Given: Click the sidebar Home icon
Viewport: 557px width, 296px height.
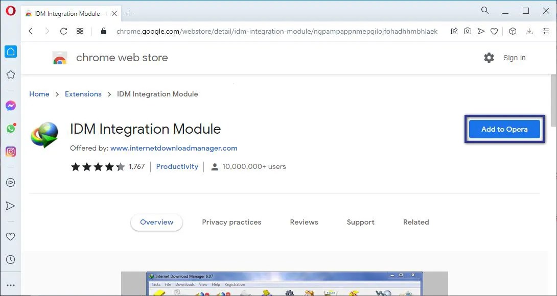Looking at the screenshot, I should (11, 52).
